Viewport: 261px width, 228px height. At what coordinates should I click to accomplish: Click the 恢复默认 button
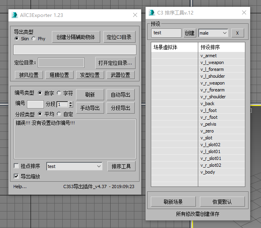222,202
